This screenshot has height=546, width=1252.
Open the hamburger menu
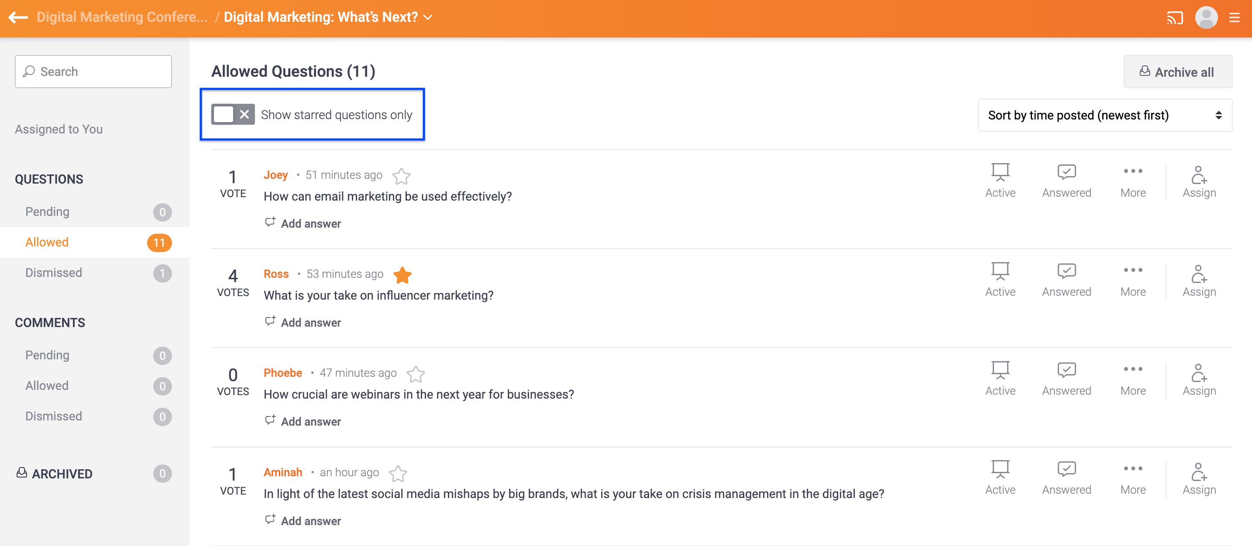[1235, 18]
